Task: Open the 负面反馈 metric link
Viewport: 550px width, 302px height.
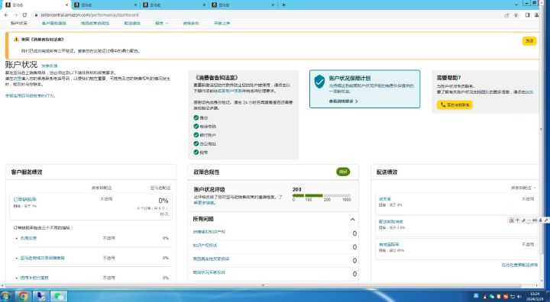Action: 28,238
